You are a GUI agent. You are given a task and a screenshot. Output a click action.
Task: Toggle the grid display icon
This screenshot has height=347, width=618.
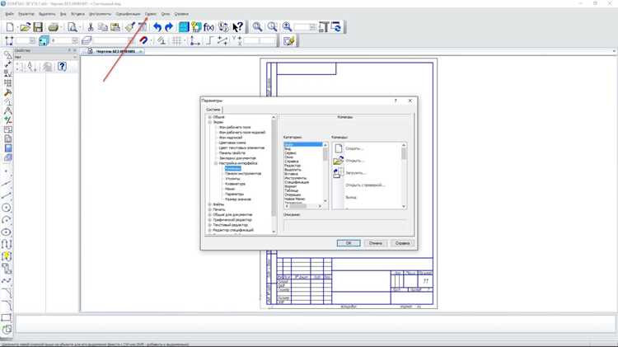177,40
